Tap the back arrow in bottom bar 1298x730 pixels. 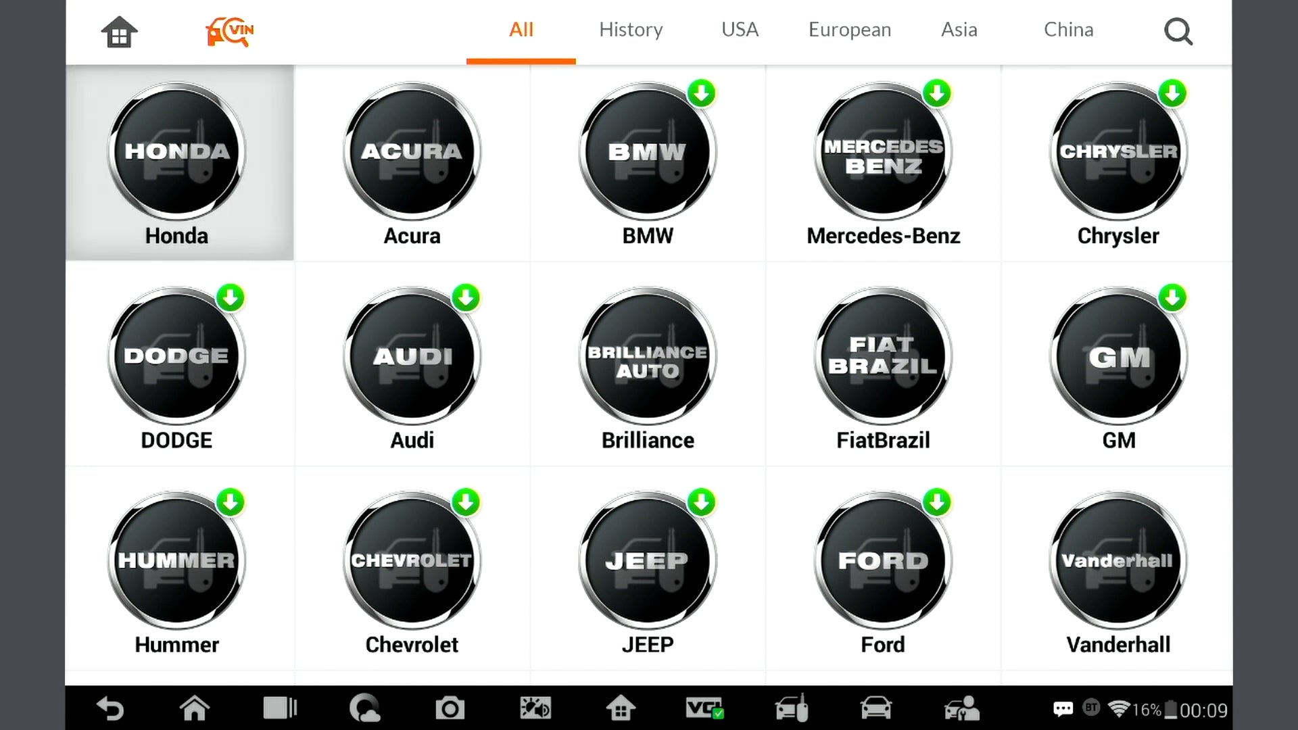point(110,708)
